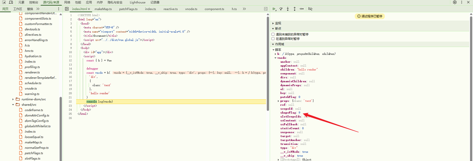Select children: "hello render" scope value
The image size is (473, 161).
[x=299, y=69]
